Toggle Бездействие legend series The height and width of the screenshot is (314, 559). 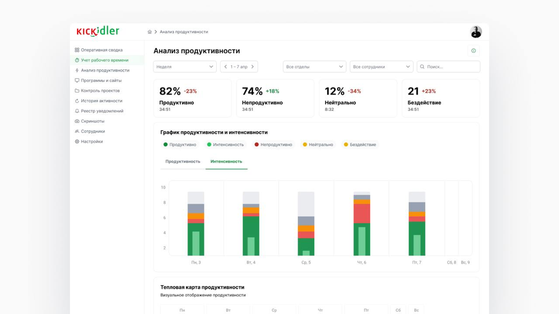(360, 145)
